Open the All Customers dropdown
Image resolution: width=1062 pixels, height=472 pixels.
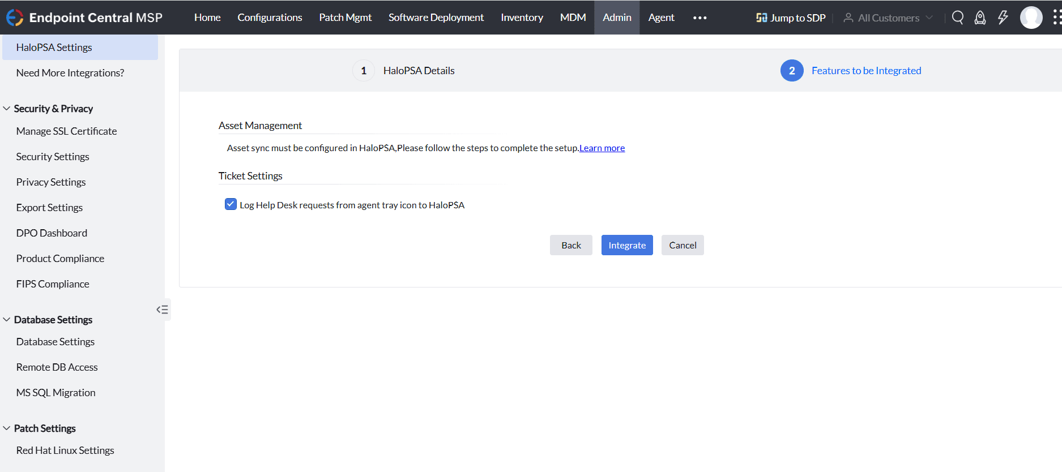point(888,18)
